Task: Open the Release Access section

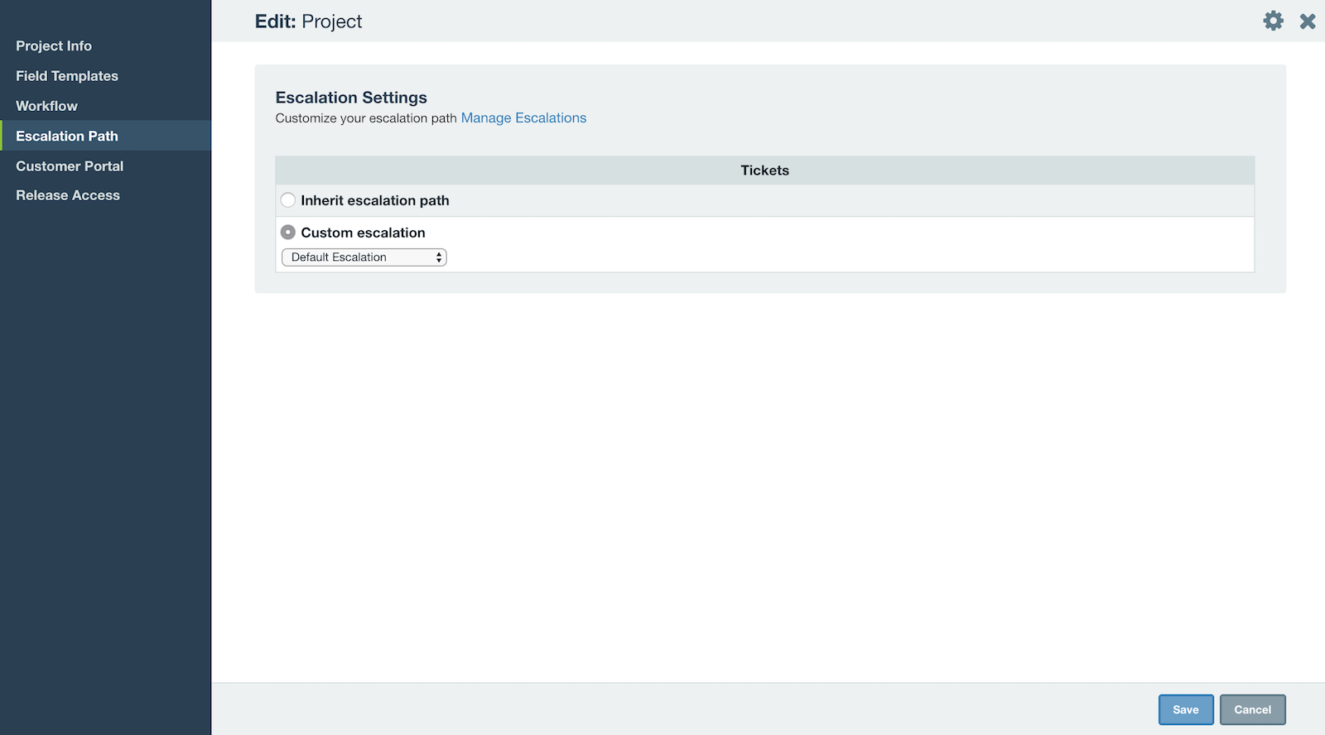Action: coord(68,195)
